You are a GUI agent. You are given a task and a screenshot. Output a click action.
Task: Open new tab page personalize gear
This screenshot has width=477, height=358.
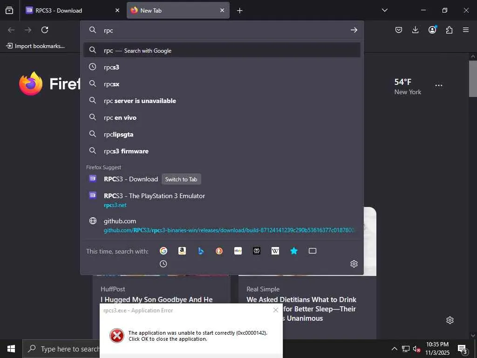pyautogui.click(x=450, y=320)
